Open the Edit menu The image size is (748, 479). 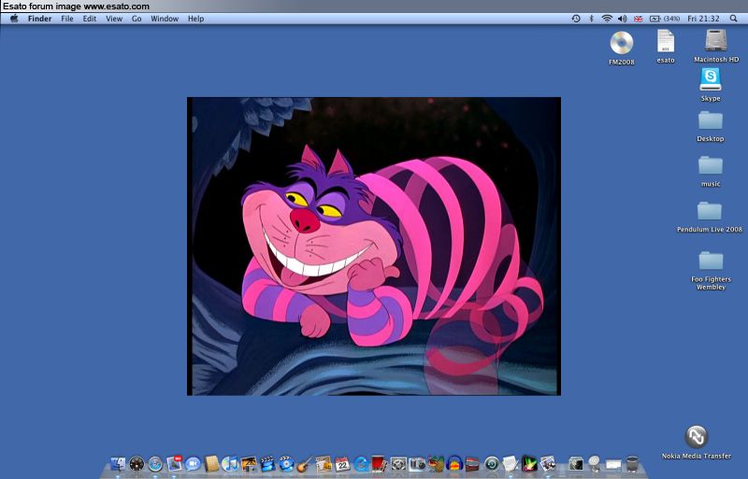90,19
